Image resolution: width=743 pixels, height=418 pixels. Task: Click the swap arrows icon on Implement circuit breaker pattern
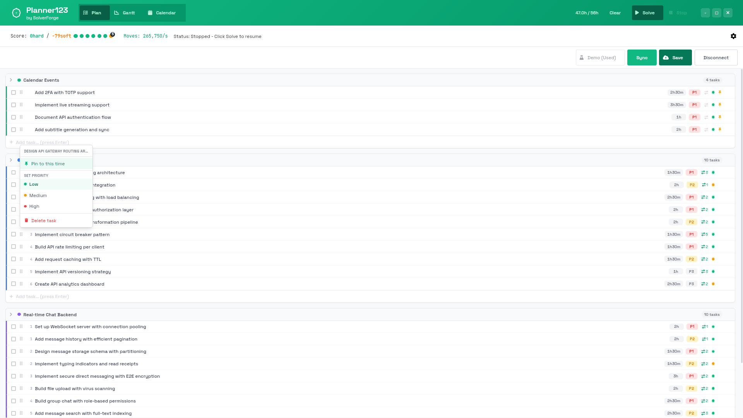(x=704, y=234)
